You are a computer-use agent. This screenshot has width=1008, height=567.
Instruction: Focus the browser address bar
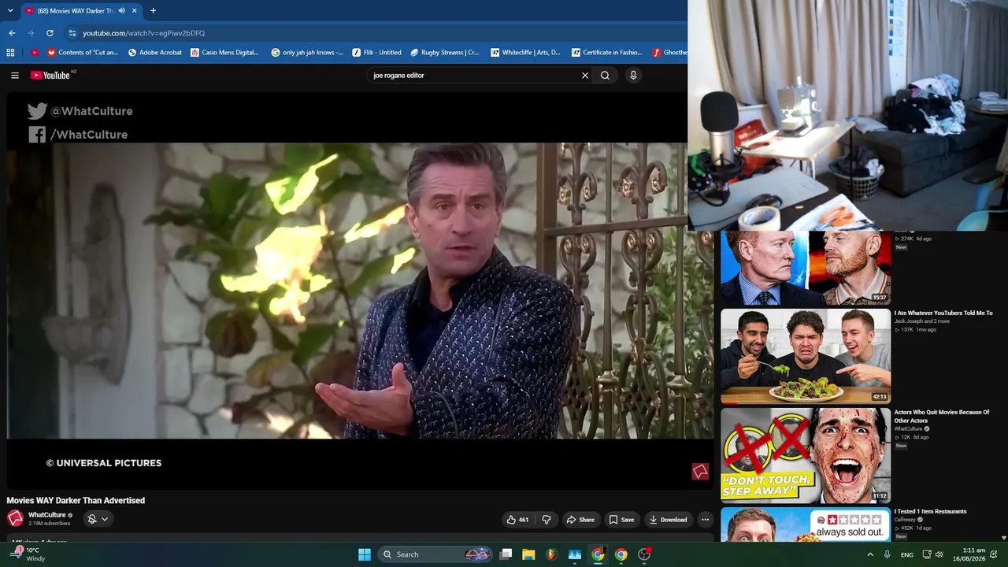378,33
